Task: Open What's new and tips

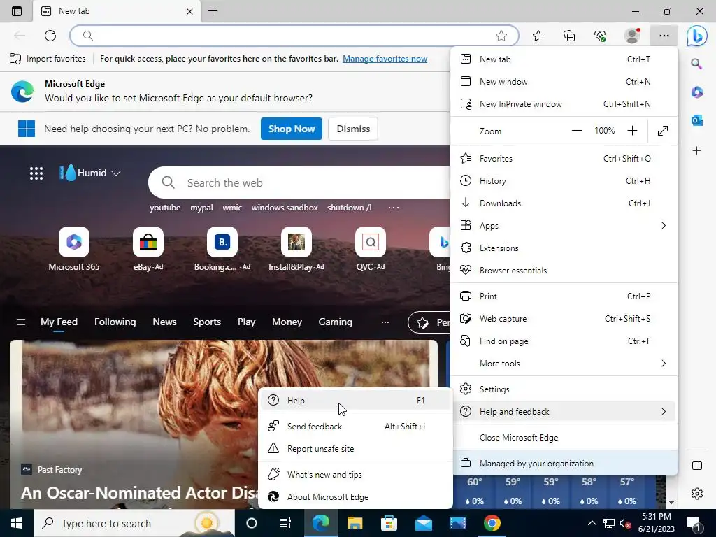Action: [x=355, y=475]
